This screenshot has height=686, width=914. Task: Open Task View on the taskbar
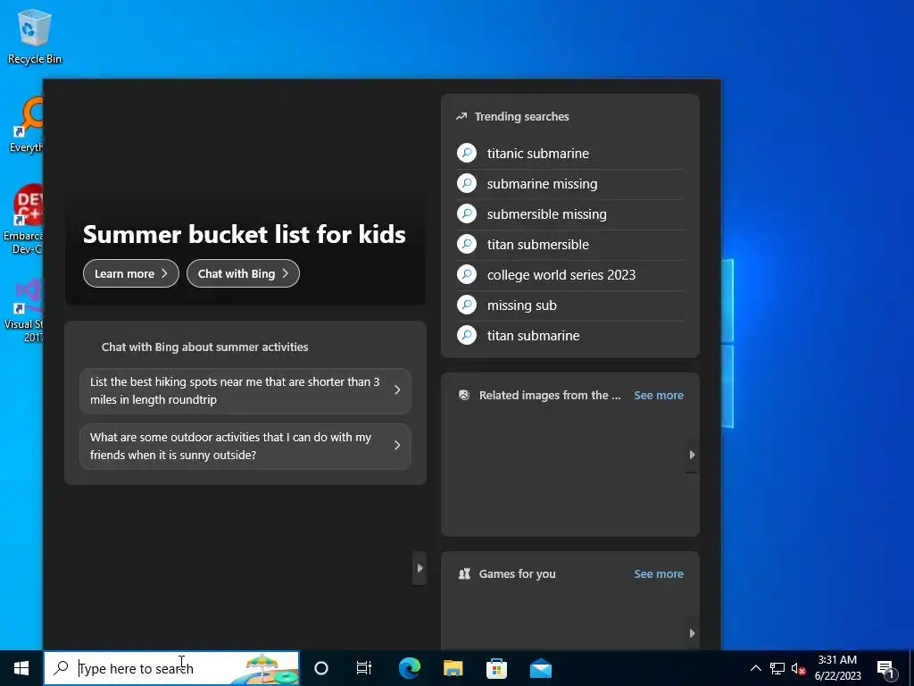[x=364, y=668]
